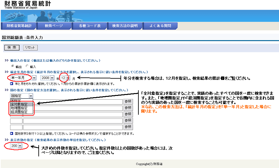This screenshot has width=279, height=168.
Task: Click the リセット reset button
Action: pos(30,48)
